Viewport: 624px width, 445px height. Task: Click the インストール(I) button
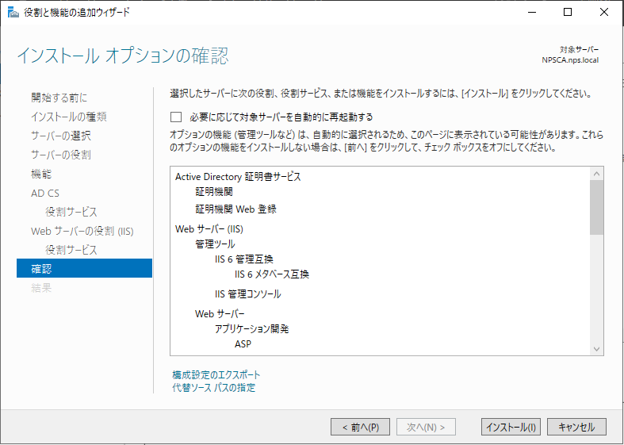click(511, 427)
